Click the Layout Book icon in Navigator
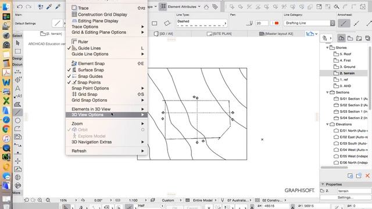This screenshot has height=209, width=372. tap(359, 38)
